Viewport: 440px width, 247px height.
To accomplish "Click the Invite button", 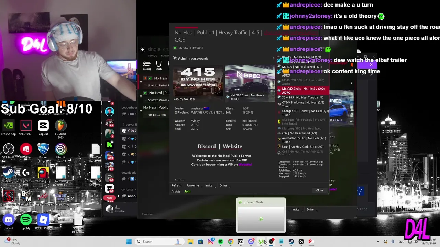I will click(x=209, y=186).
